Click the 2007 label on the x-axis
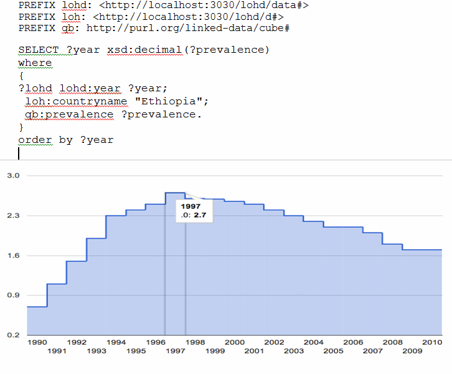 point(372,351)
